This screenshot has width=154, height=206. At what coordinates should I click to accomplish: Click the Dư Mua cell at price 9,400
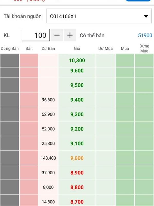pyautogui.click(x=105, y=100)
